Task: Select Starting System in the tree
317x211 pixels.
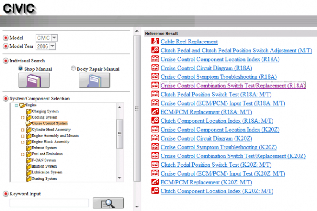Action: [x=44, y=179]
